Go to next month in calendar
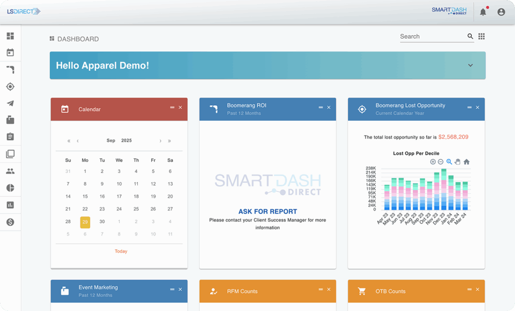The width and height of the screenshot is (515, 311). coord(160,141)
